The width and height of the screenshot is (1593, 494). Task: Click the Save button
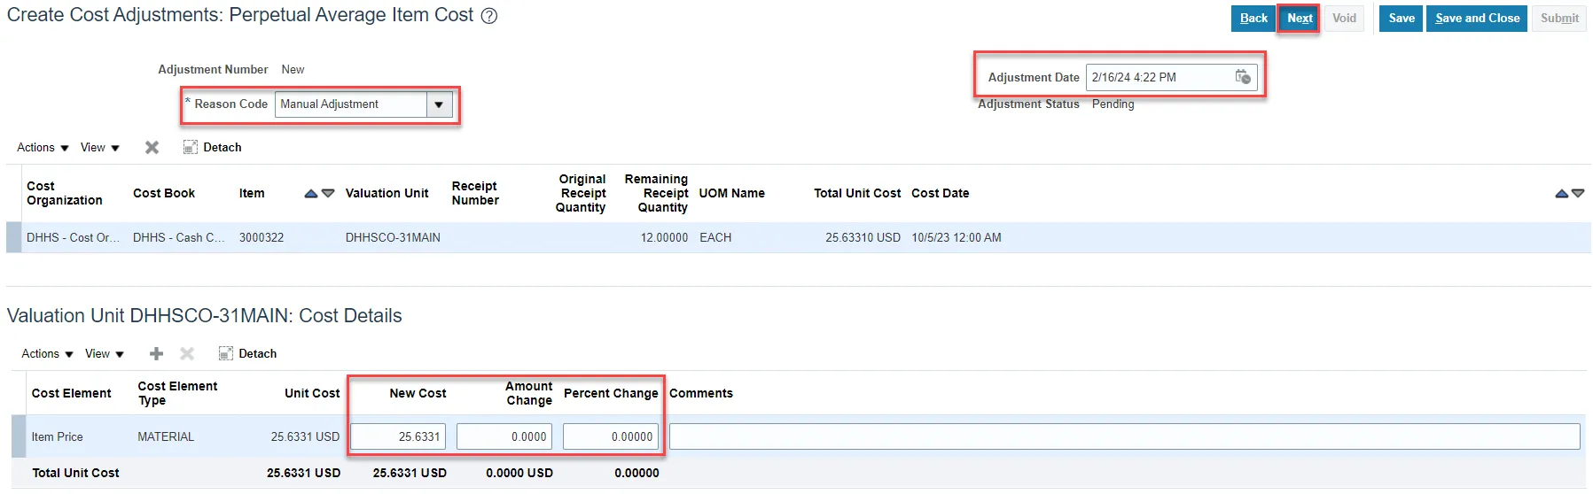coord(1402,18)
